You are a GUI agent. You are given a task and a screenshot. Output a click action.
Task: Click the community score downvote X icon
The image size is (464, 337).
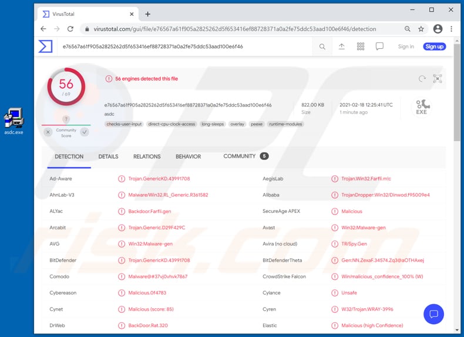(48, 132)
